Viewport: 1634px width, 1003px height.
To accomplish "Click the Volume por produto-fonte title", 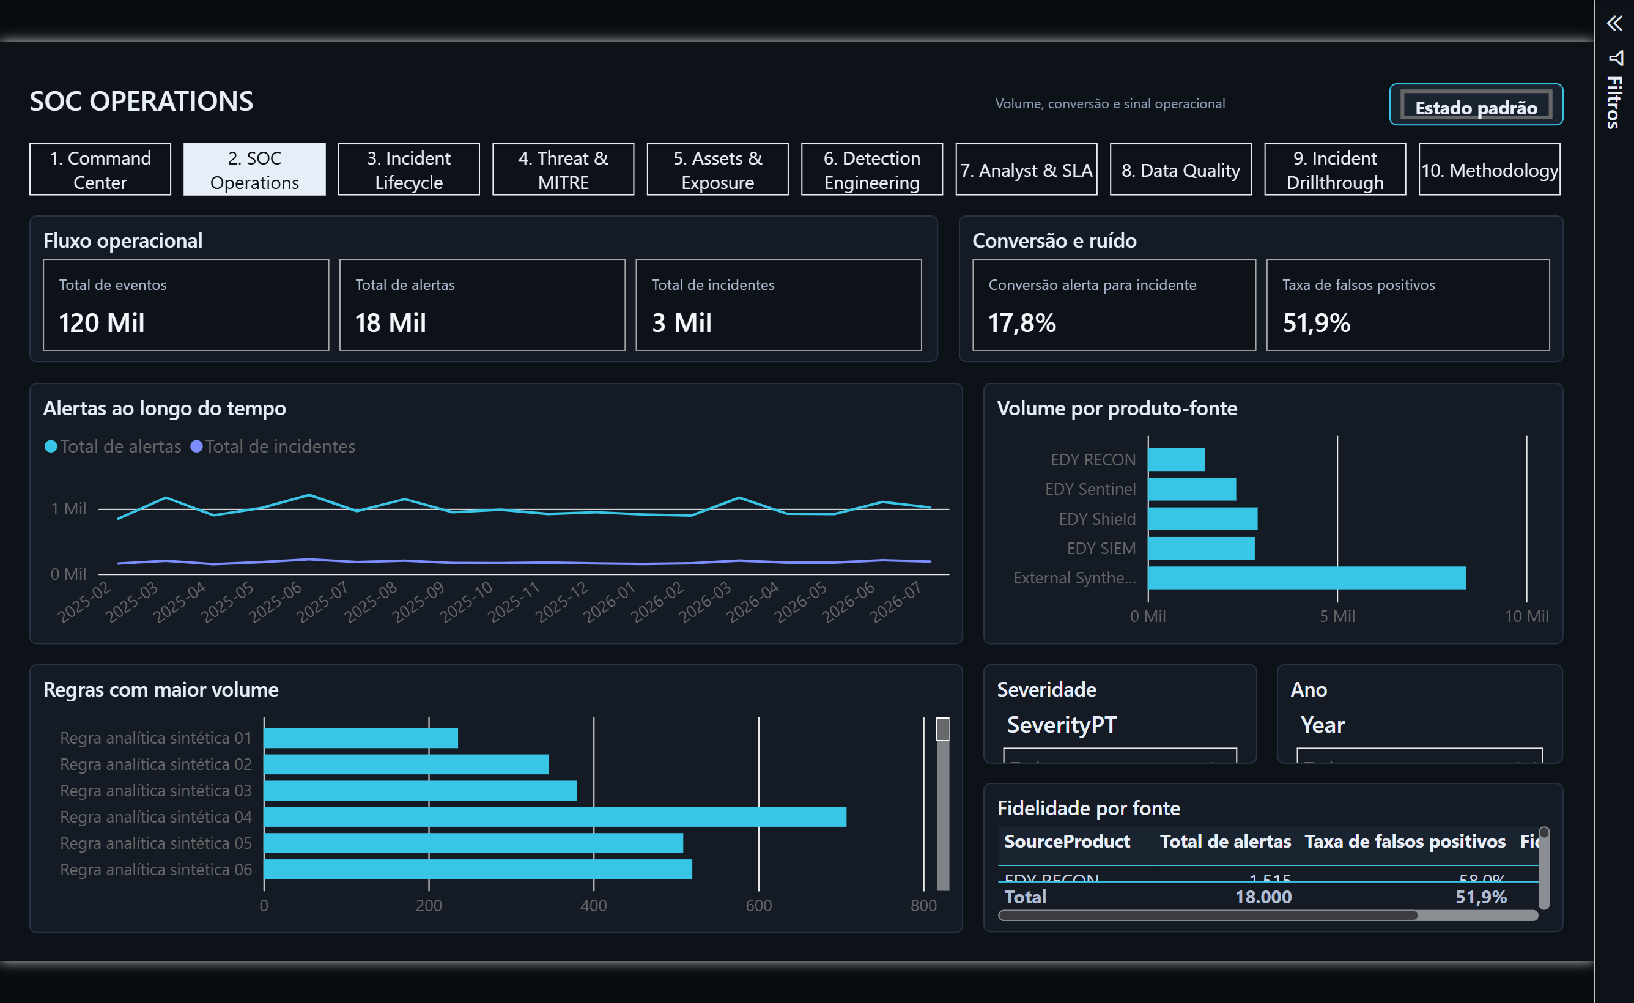I will pos(1117,408).
